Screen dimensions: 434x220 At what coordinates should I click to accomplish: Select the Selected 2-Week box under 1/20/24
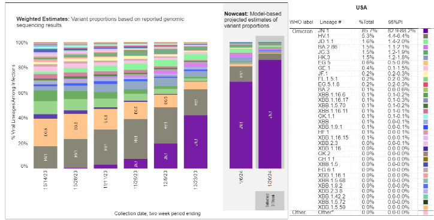click(x=270, y=200)
